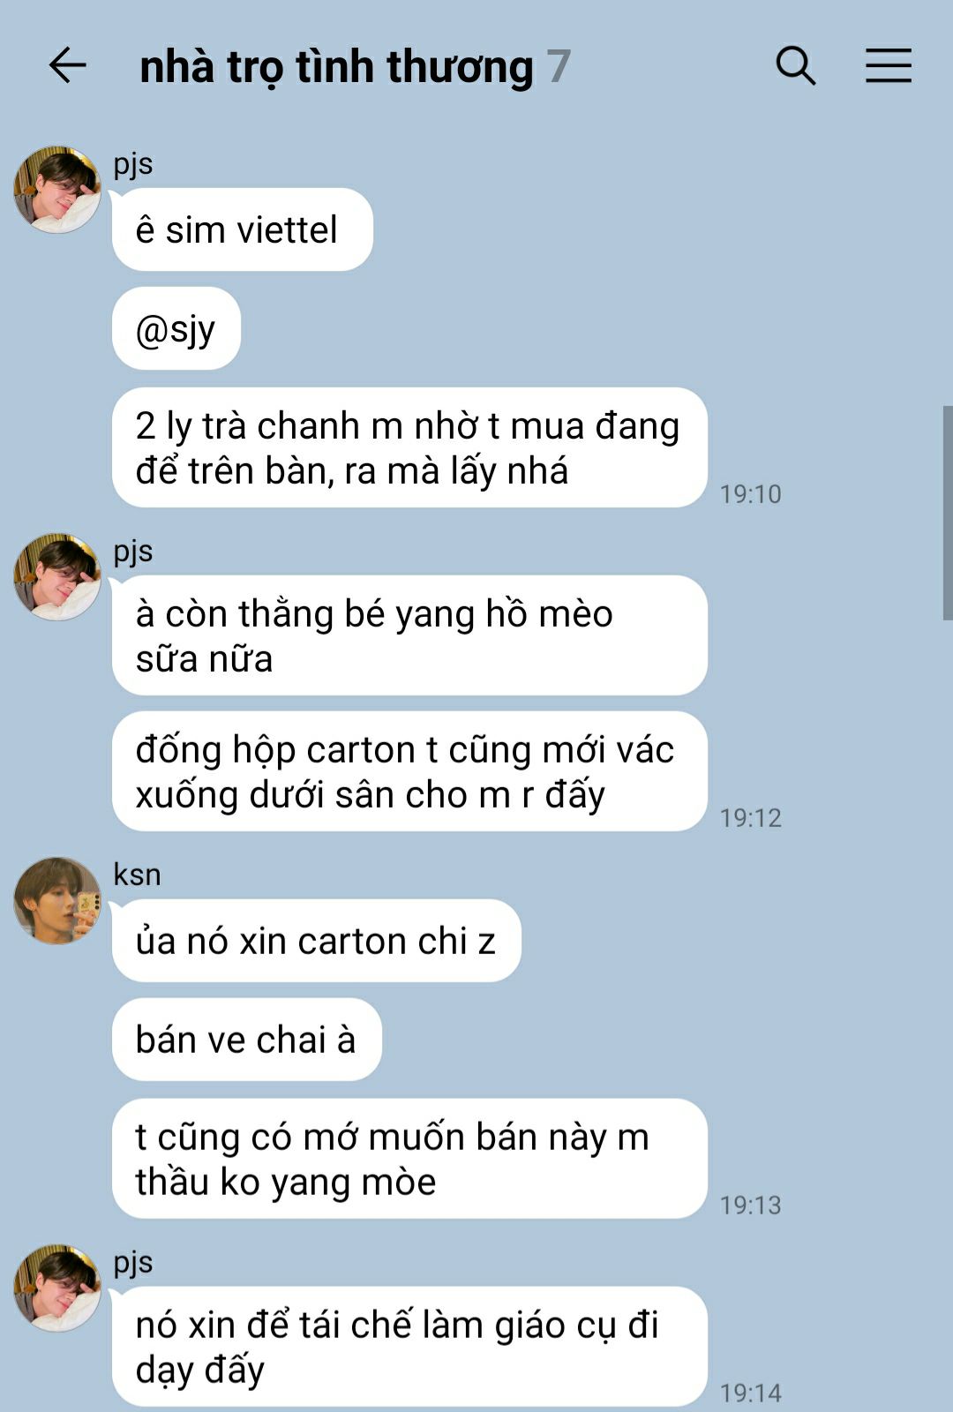Select the 'đống hộp carton' message bubble
Screen dimensions: 953x1412
click(x=409, y=771)
